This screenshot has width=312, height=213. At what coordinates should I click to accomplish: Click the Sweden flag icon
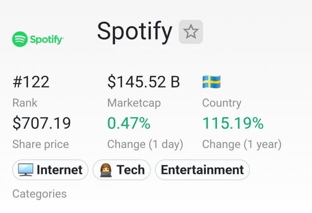pyautogui.click(x=212, y=82)
